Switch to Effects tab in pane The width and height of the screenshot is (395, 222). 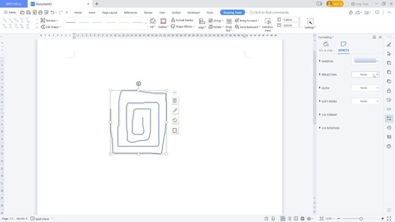[343, 47]
